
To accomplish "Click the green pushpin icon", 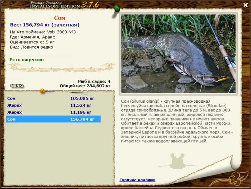I will 116,9.
